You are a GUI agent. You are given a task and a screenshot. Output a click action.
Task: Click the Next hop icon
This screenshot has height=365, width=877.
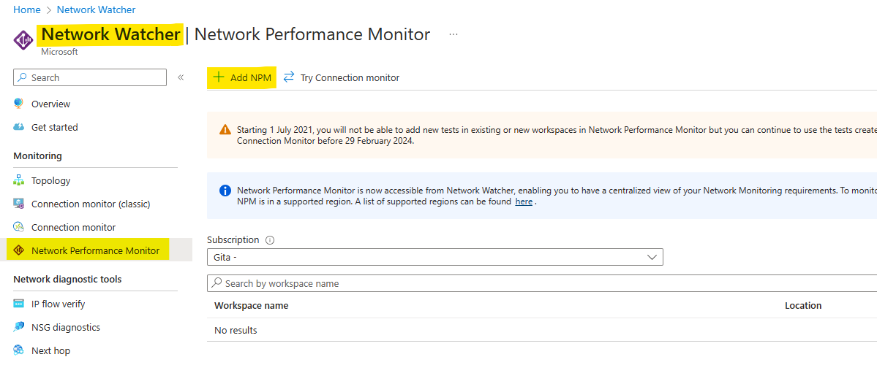click(x=19, y=351)
